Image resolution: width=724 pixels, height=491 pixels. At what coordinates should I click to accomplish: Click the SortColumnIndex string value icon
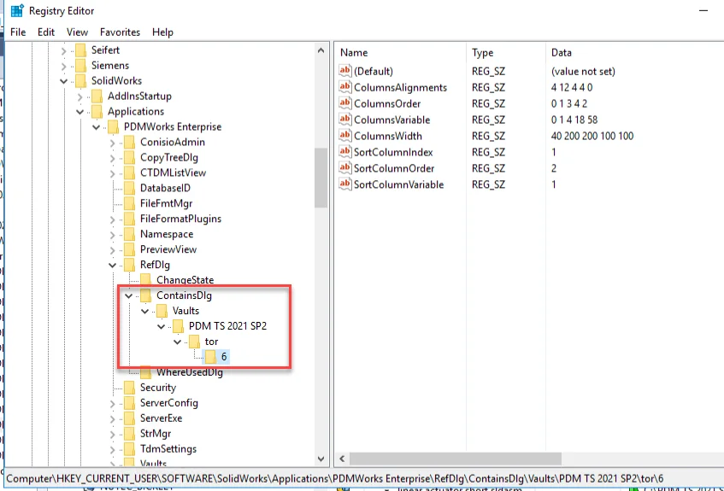[x=345, y=151]
